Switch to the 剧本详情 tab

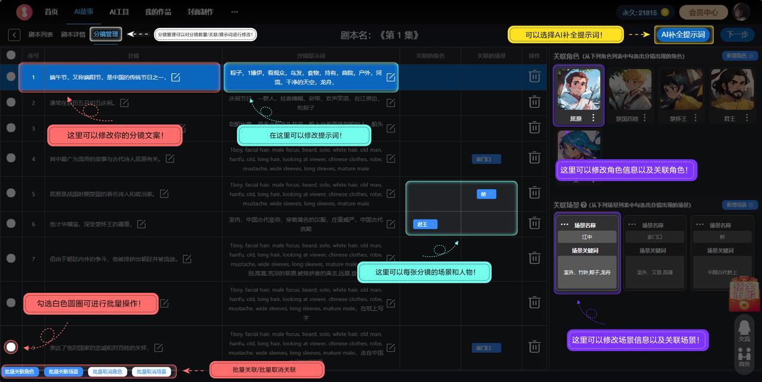pos(73,35)
